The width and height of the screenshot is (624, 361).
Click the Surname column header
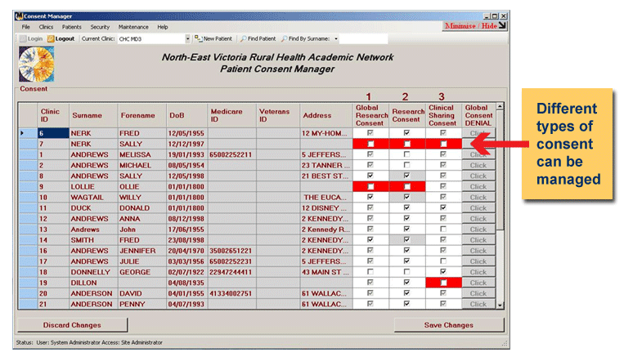point(93,115)
